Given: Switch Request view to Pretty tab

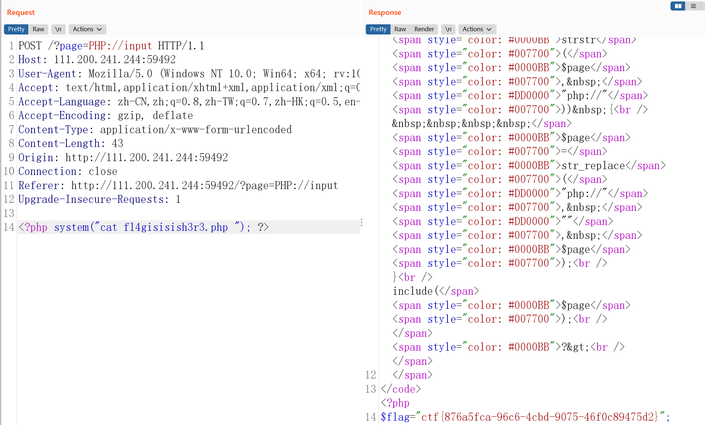Looking at the screenshot, I should tap(16, 29).
